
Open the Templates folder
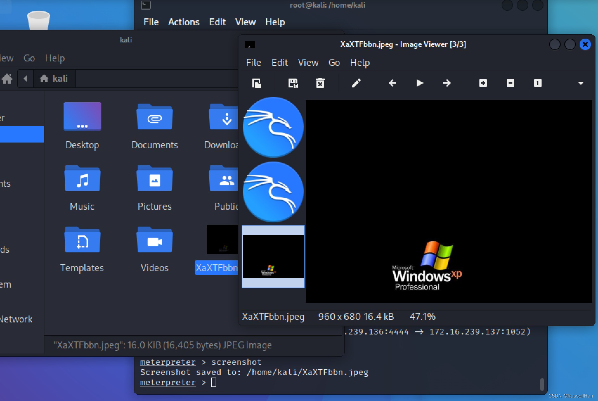pyautogui.click(x=82, y=249)
